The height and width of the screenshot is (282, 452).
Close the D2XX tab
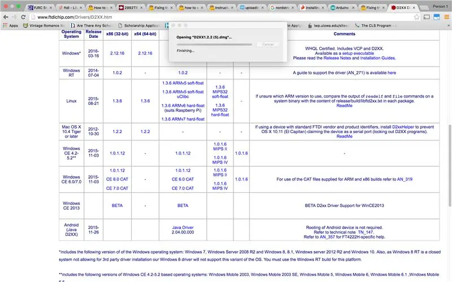click(414, 8)
